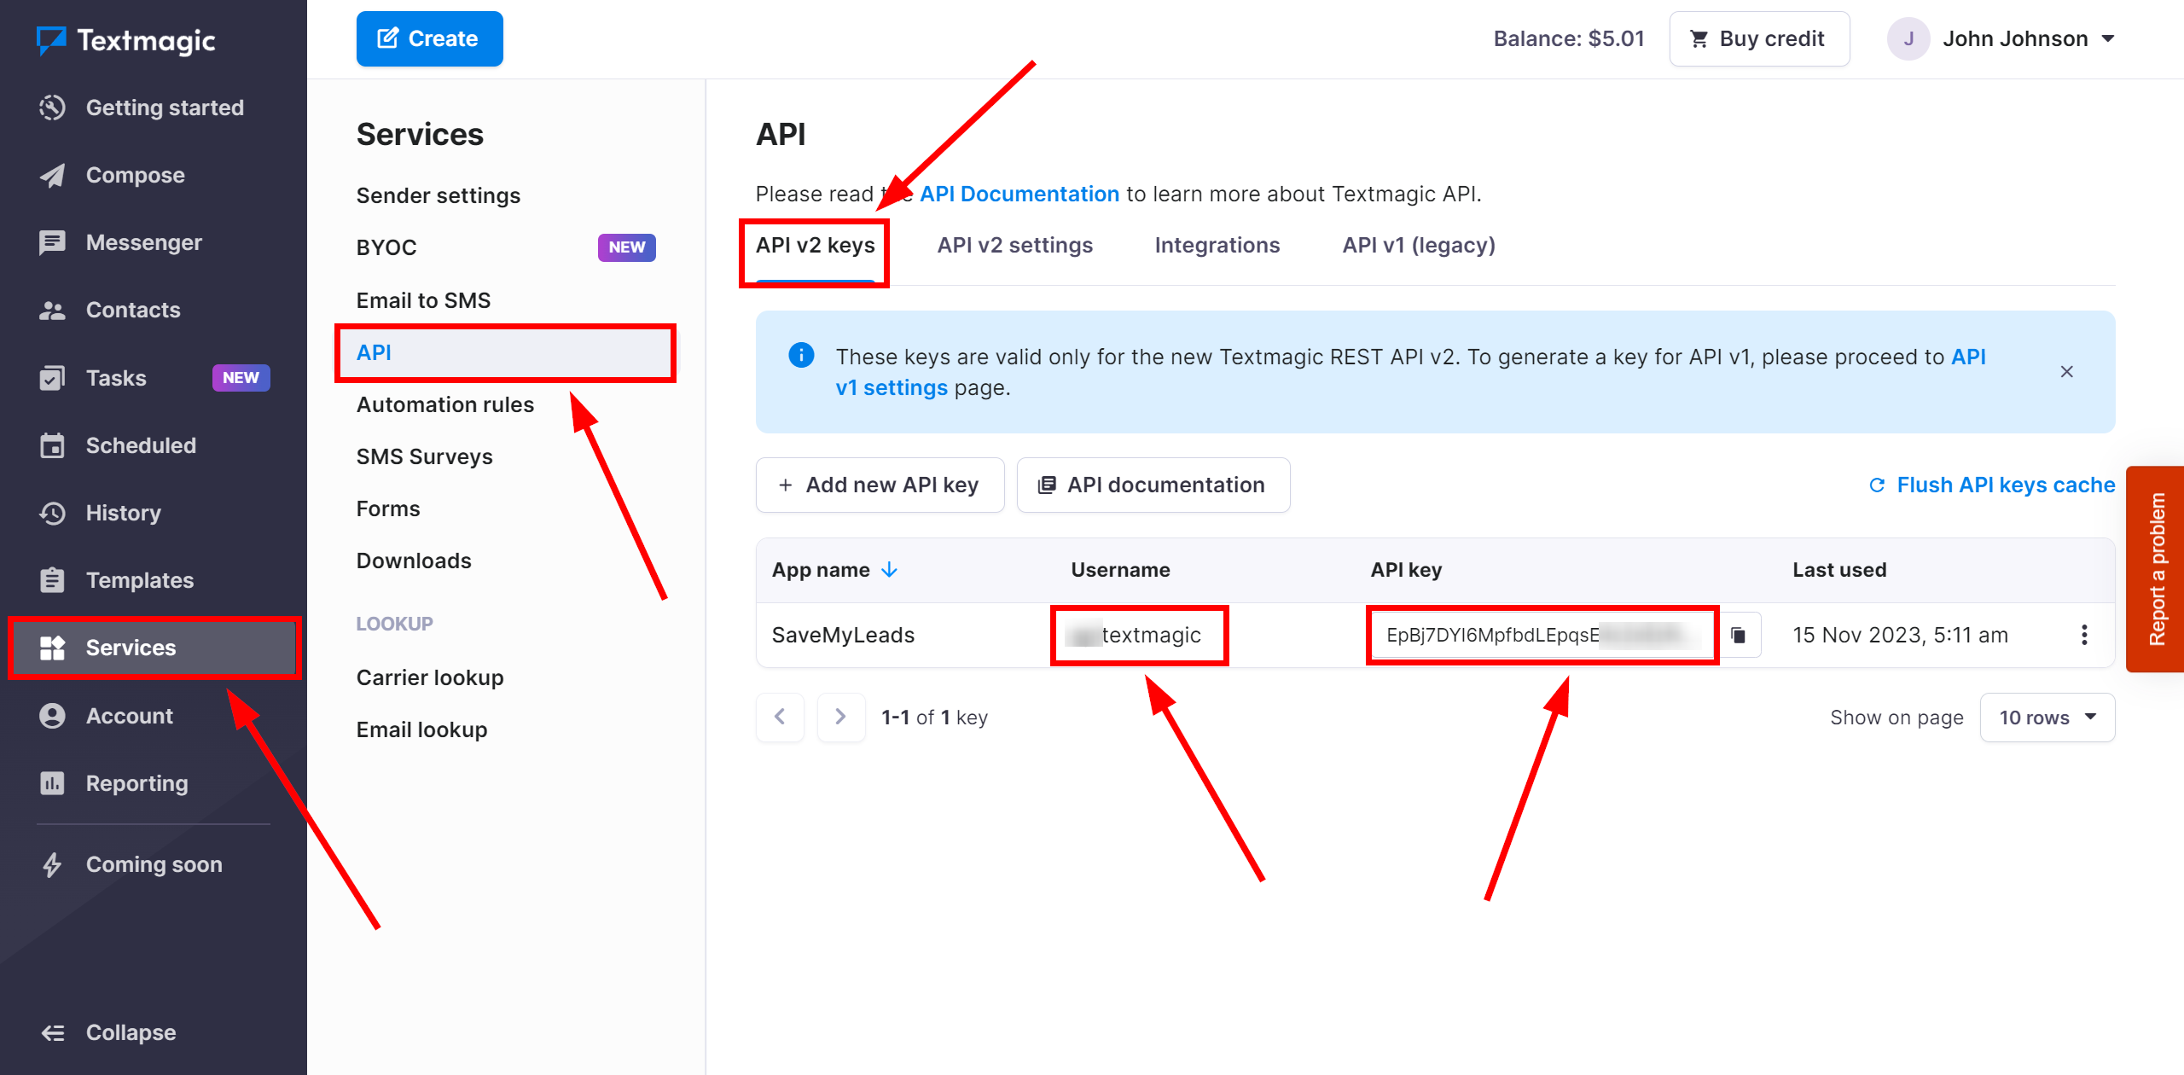
Task: Open Forms service
Action: tap(387, 508)
